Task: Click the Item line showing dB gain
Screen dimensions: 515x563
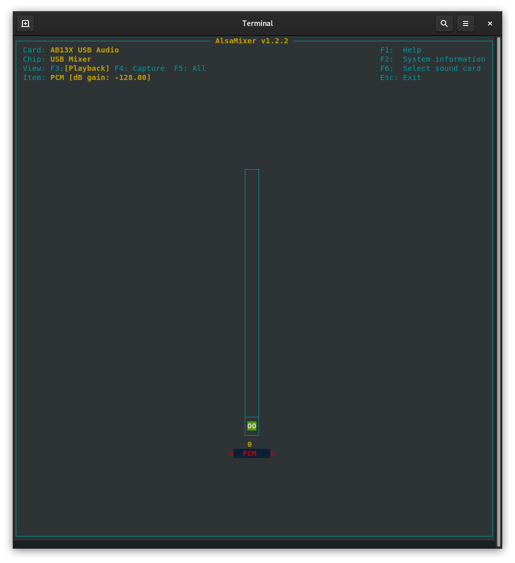Action: (x=87, y=77)
